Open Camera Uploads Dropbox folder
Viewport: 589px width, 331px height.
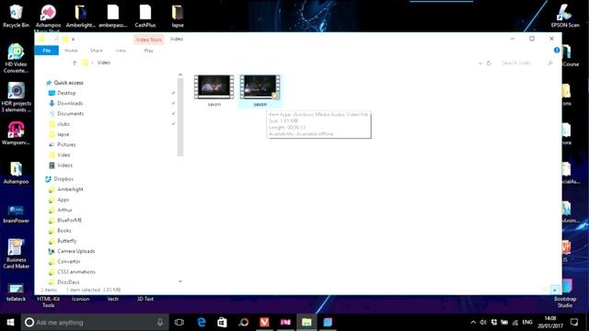[75, 251]
